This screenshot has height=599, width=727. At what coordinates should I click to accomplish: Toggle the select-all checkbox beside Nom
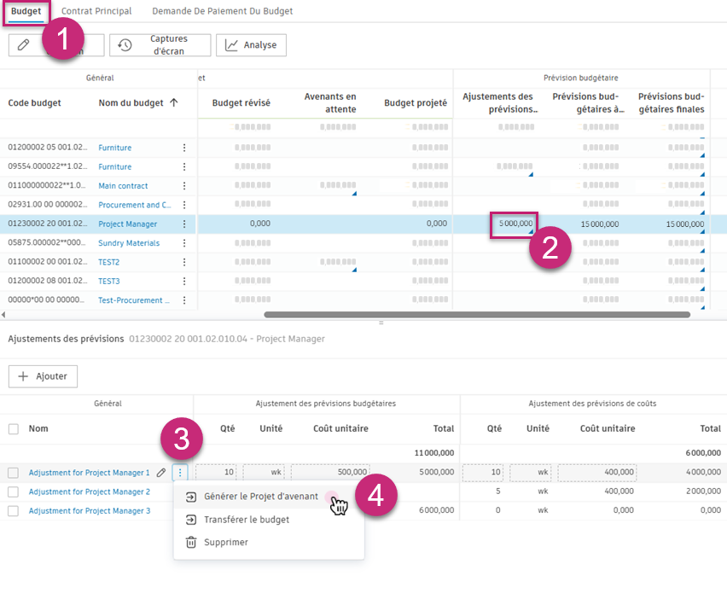point(14,429)
